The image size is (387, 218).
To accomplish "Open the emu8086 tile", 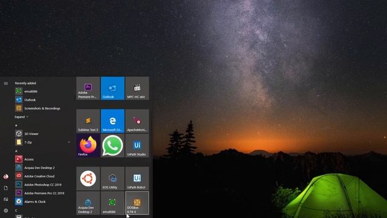I will (x=112, y=203).
